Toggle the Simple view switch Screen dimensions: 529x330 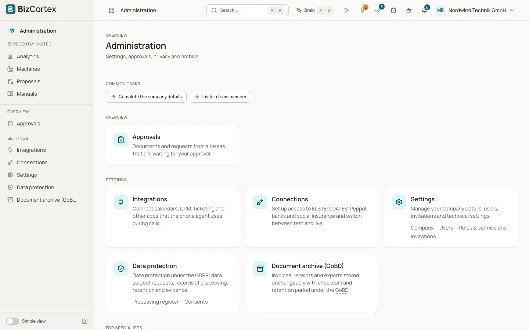[12, 321]
